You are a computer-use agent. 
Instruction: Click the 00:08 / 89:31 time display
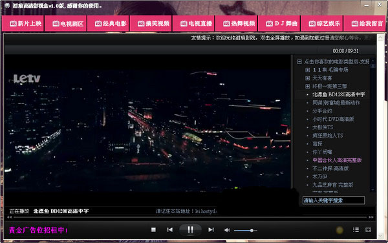pos(345,51)
